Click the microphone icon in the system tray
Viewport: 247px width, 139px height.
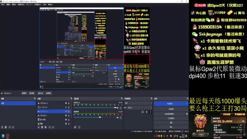(x=164, y=136)
